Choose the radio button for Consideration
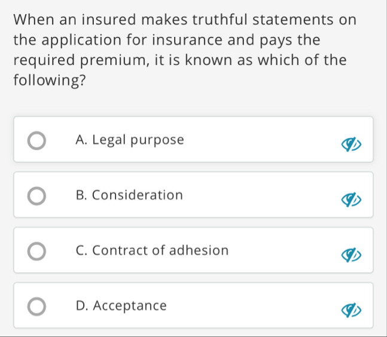387x337 pixels. pyautogui.click(x=36, y=196)
